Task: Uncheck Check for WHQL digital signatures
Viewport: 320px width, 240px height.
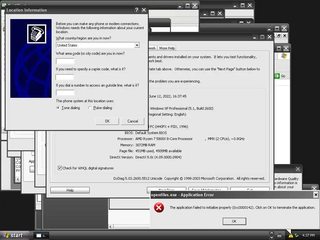Action: pos(60,168)
